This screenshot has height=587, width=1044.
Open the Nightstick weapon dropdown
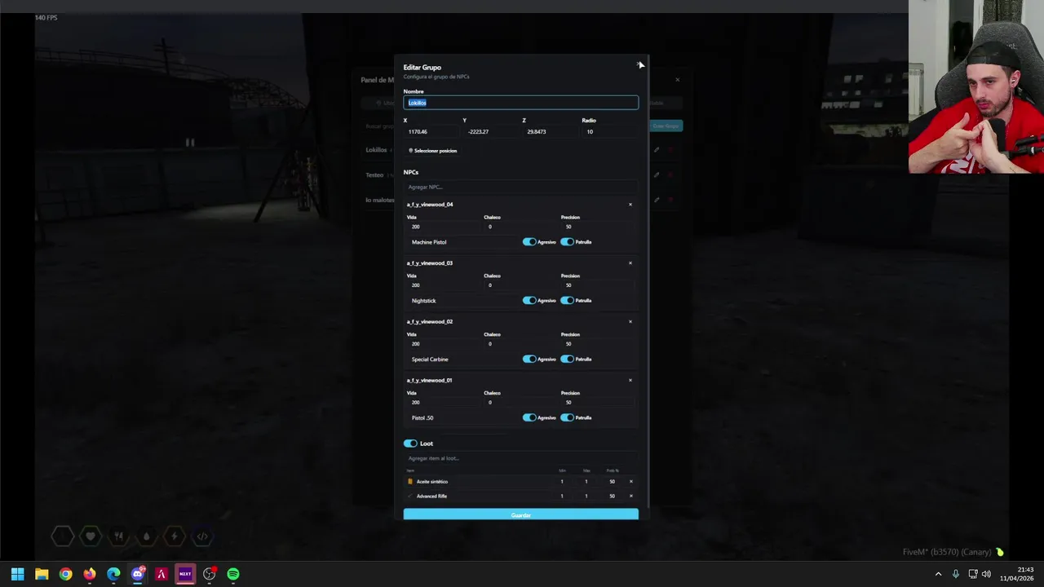pyautogui.click(x=462, y=301)
